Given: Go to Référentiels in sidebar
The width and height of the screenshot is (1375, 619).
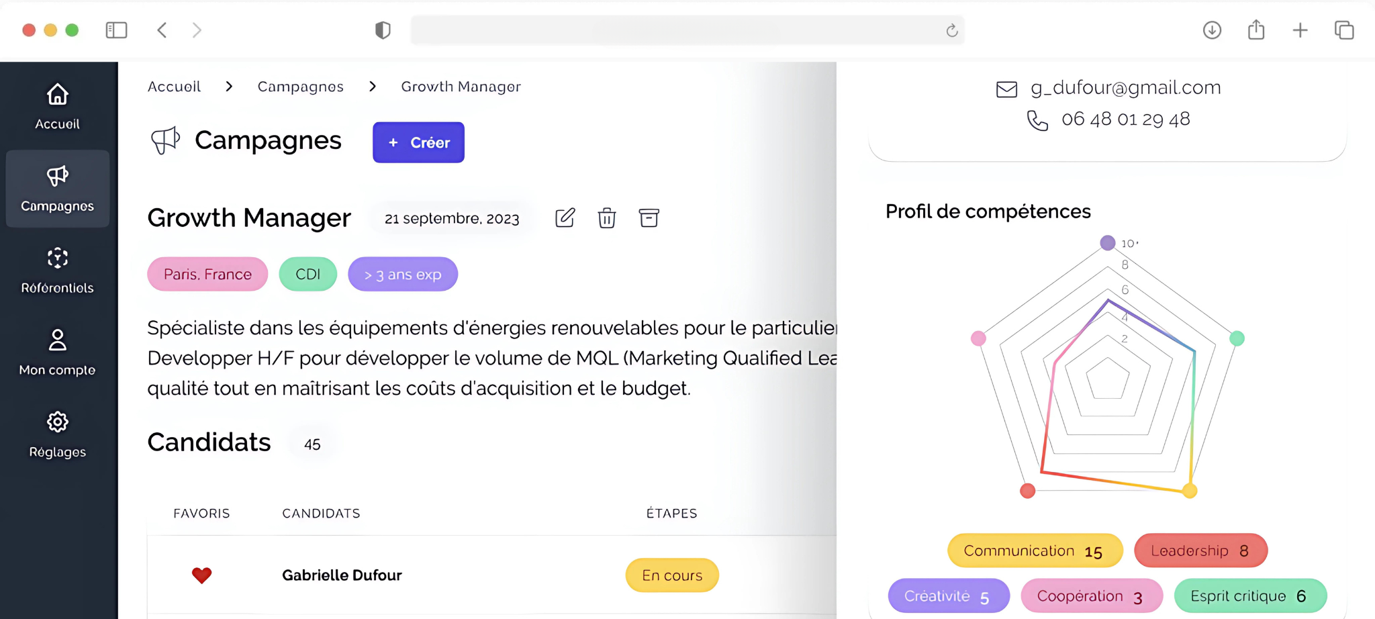Looking at the screenshot, I should (58, 271).
